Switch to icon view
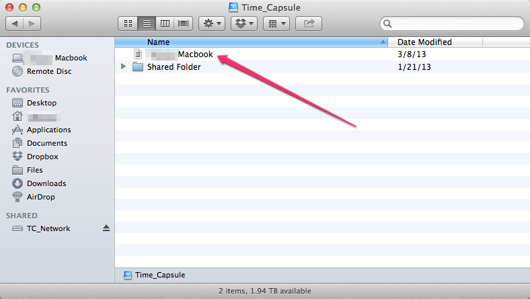530x299 pixels. click(128, 24)
